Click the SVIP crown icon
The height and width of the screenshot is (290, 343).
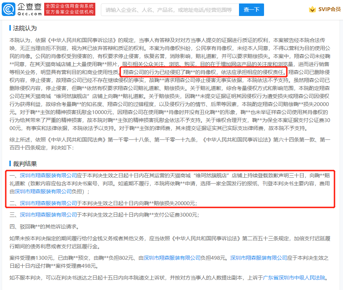pyautogui.click(x=312, y=9)
